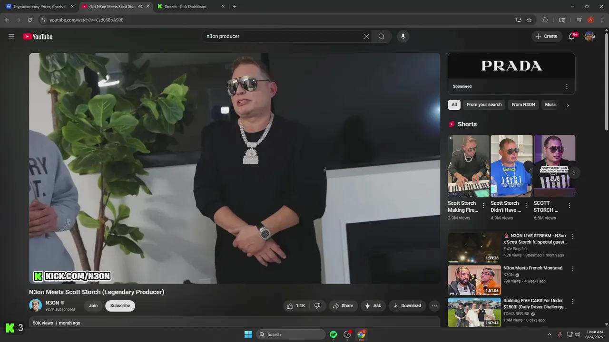Image resolution: width=609 pixels, height=342 pixels.
Task: Run search with the magnifier button
Action: 382,37
